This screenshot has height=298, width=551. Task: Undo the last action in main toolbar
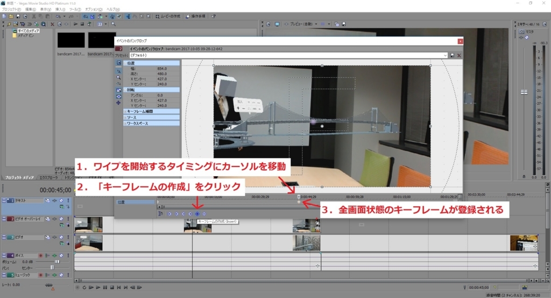58,16
